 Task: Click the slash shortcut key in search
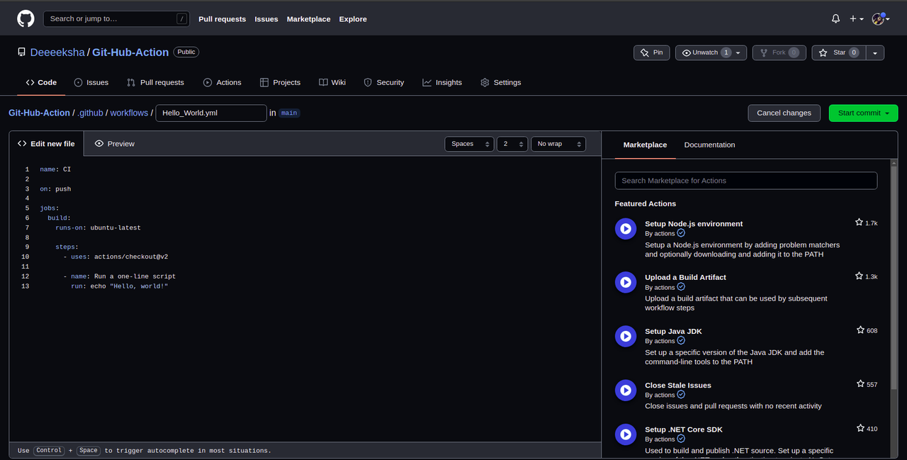tap(182, 19)
